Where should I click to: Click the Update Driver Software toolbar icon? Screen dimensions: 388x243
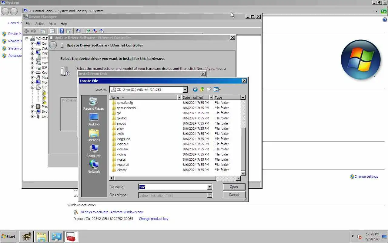(x=88, y=31)
